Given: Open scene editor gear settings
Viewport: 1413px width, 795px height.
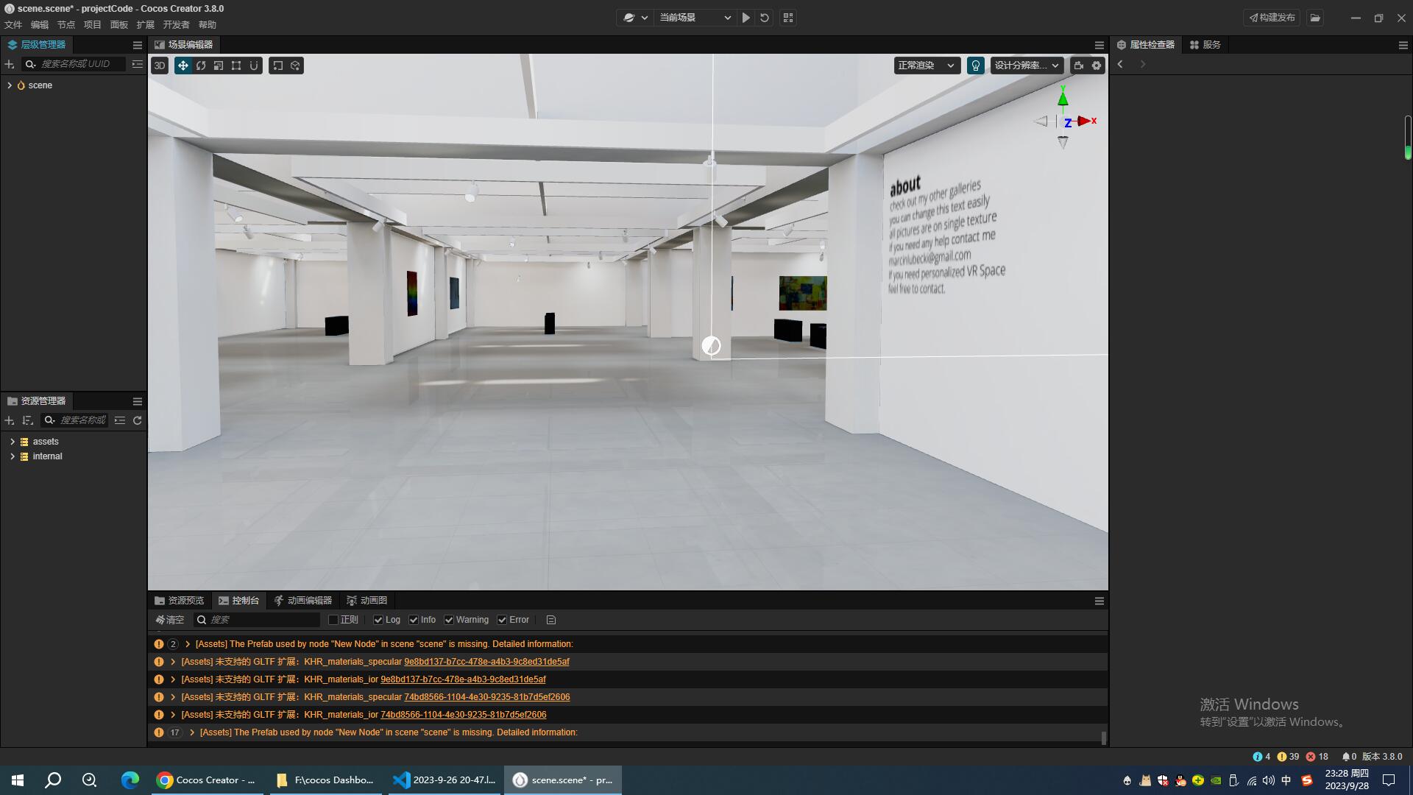Looking at the screenshot, I should pos(1097,66).
